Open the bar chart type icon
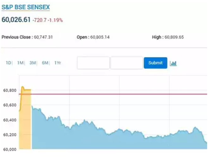The height and width of the screenshot is (157, 215). 173,63
